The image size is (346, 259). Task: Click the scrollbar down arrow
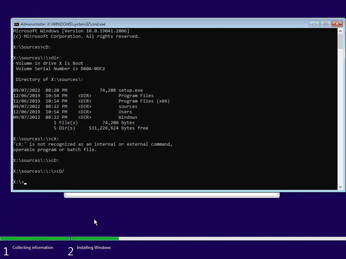pyautogui.click(x=340, y=187)
